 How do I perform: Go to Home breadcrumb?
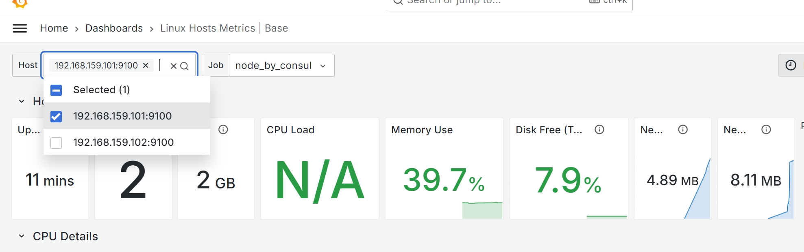pyautogui.click(x=54, y=28)
